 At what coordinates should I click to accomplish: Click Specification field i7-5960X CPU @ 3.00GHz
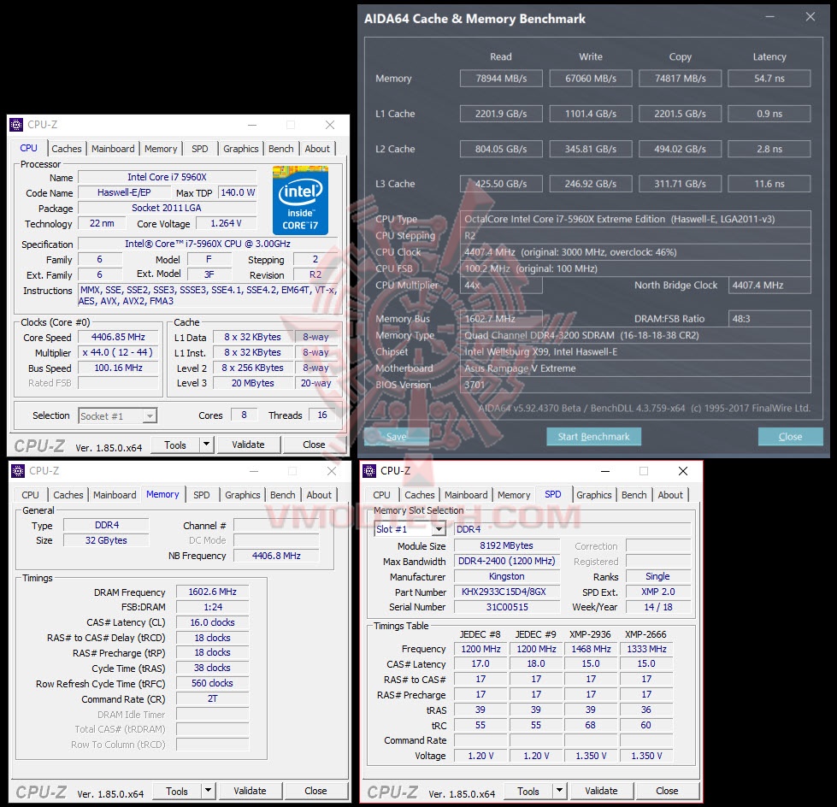(208, 244)
